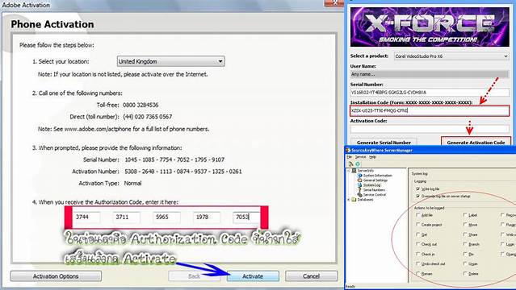Open the Service menu in ServerManager

click(360, 157)
